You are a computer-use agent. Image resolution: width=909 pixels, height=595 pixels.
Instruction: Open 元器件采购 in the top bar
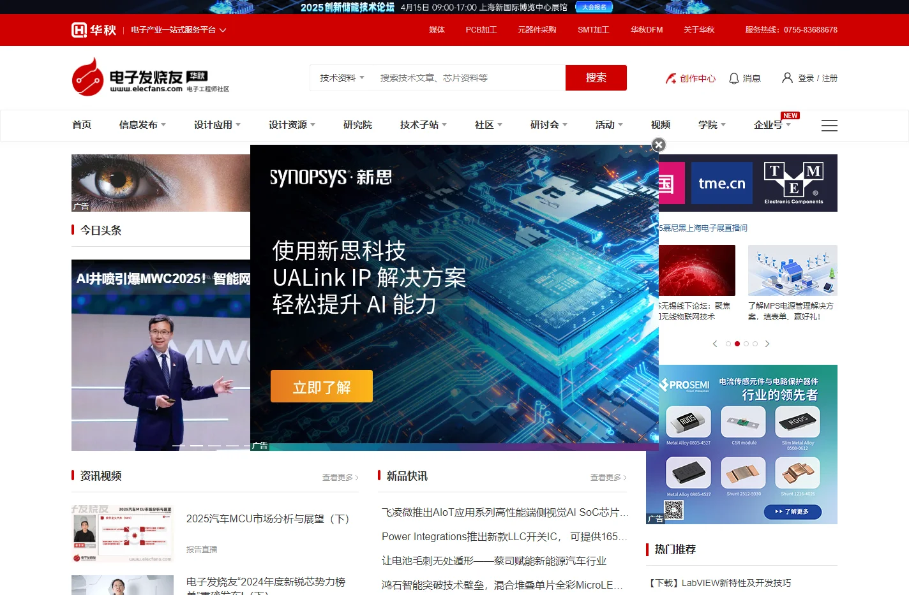point(537,30)
